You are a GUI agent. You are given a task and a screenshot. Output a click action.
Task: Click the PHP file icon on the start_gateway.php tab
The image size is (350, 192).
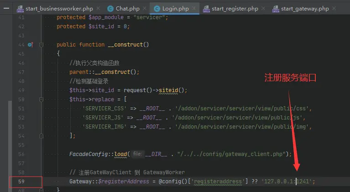[x=276, y=9]
